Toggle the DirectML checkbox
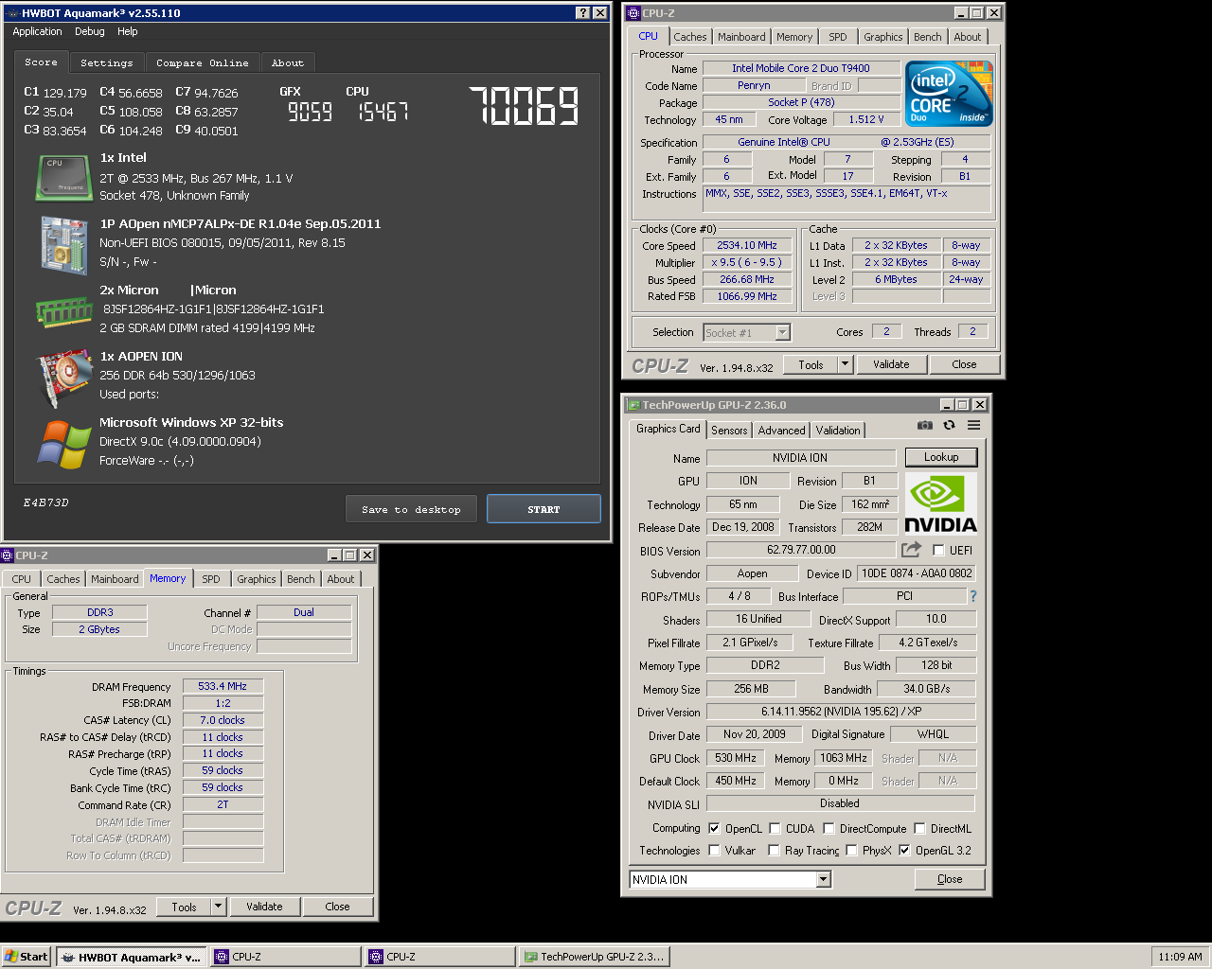Viewport: 1212px width, 969px height. point(919,828)
